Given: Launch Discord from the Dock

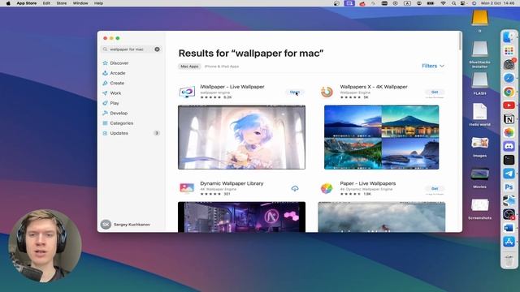Looking at the screenshot, I should (x=509, y=146).
